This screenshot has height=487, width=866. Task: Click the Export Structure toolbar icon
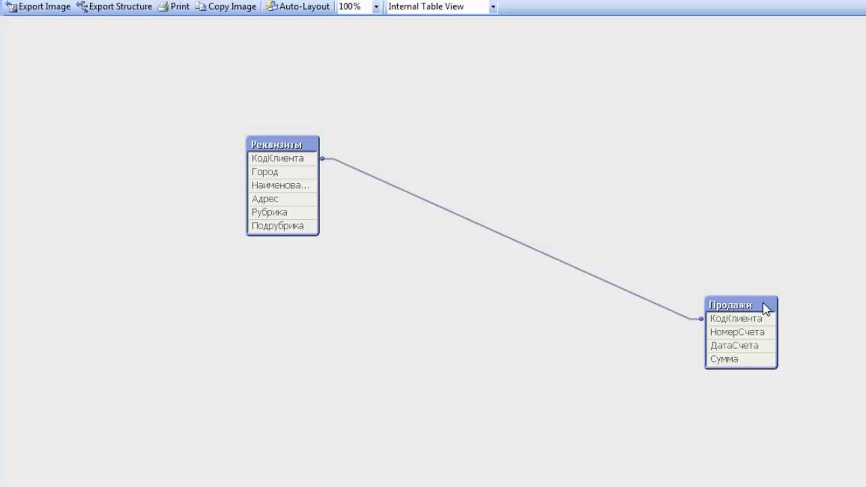[x=82, y=7]
